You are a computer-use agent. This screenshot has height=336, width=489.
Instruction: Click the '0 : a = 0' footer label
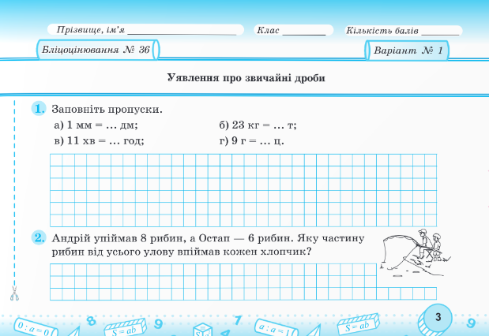(x=34, y=325)
